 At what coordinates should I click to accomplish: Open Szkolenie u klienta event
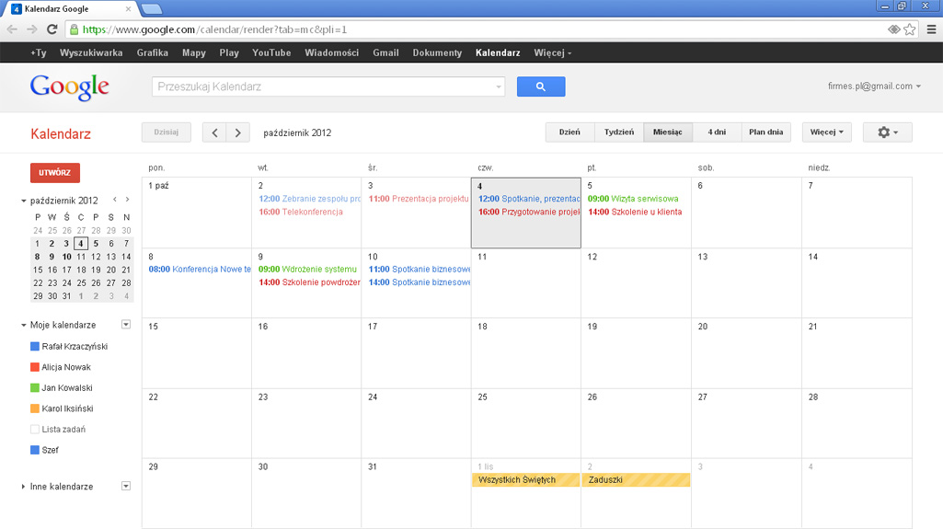[x=635, y=213]
